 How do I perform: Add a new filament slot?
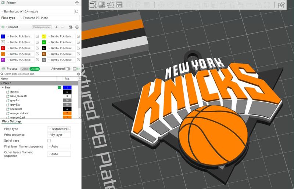[x=56, y=27]
